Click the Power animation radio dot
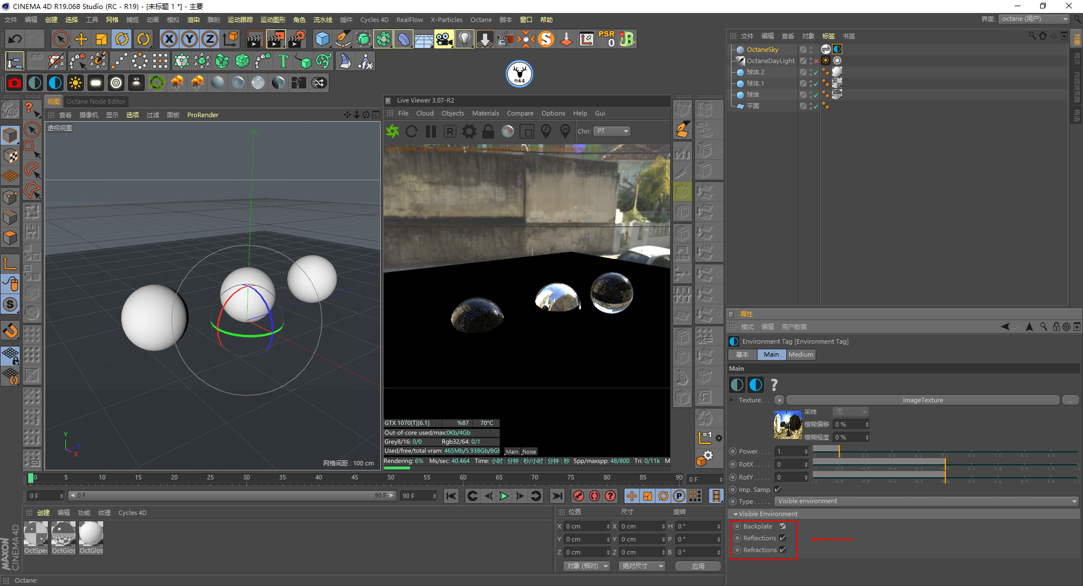 pyautogui.click(x=733, y=451)
